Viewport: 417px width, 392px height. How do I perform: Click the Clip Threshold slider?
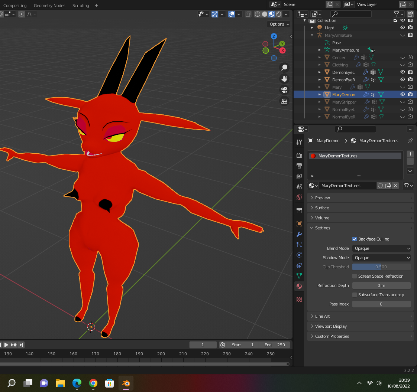(381, 267)
